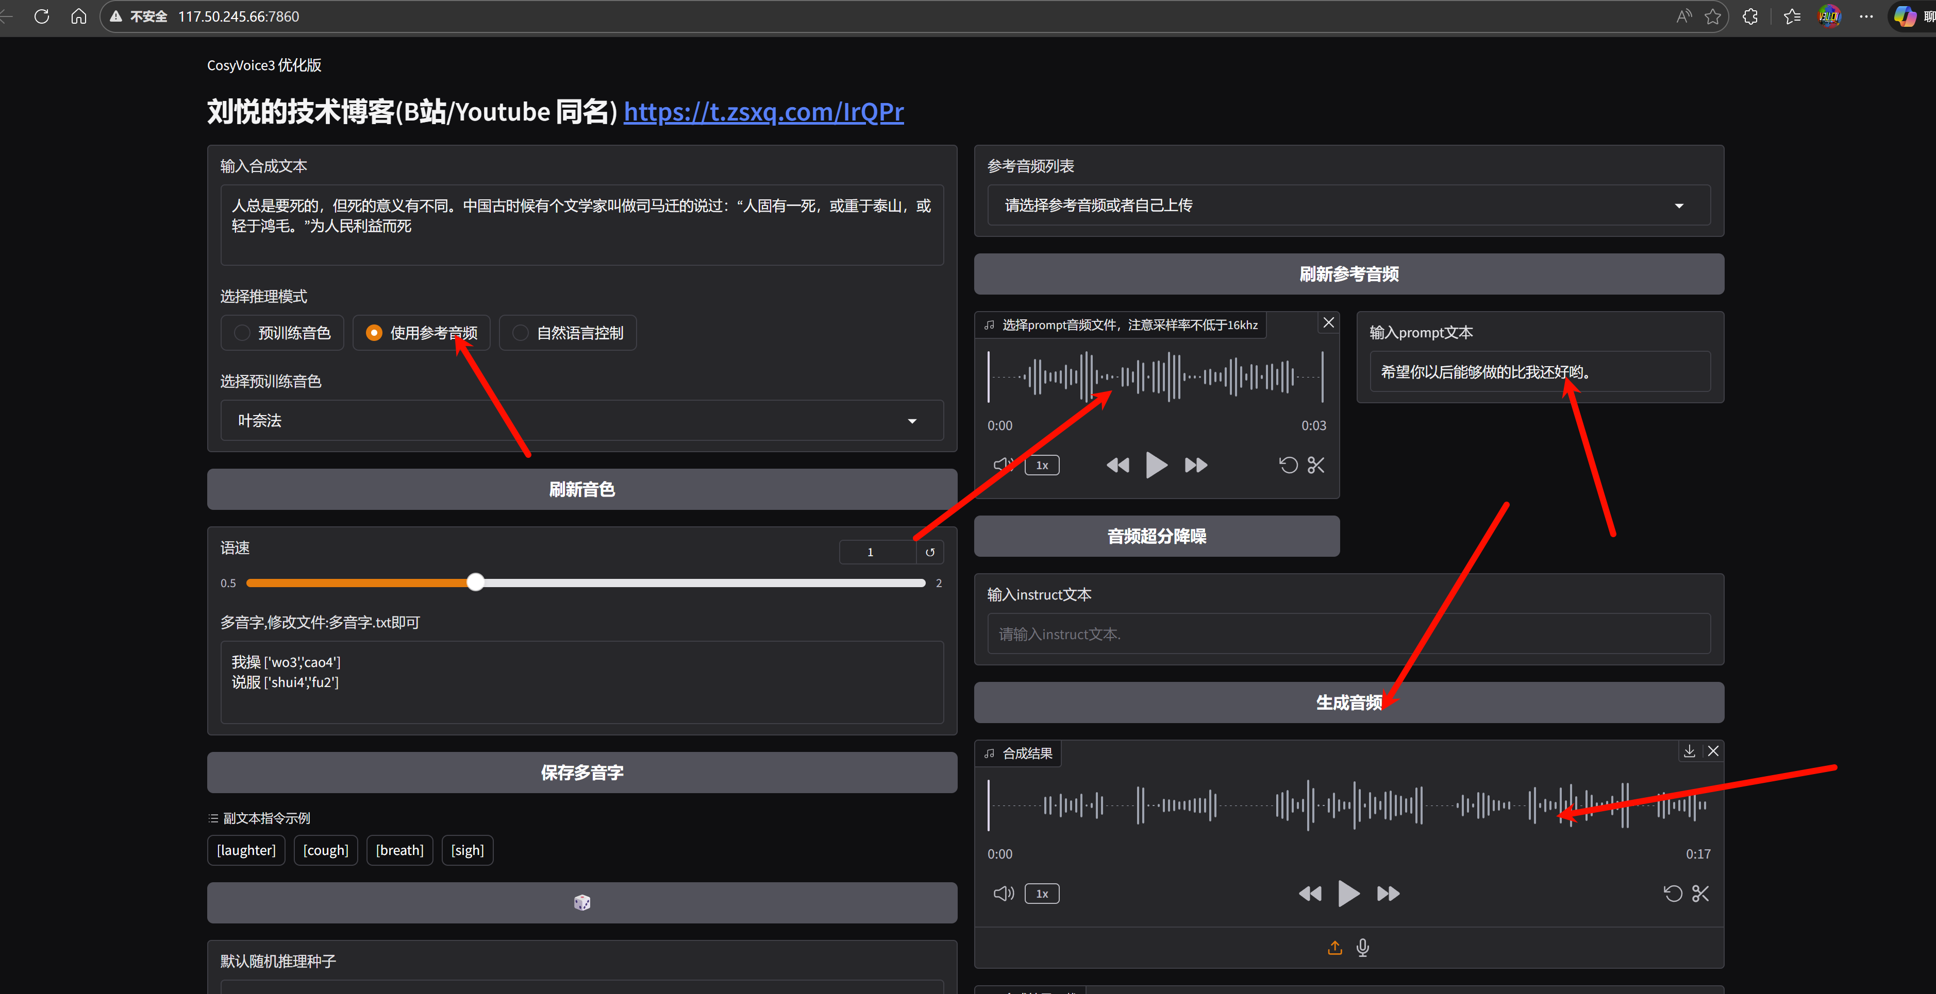
Task: Click the microphone record icon
Action: pos(1362,948)
